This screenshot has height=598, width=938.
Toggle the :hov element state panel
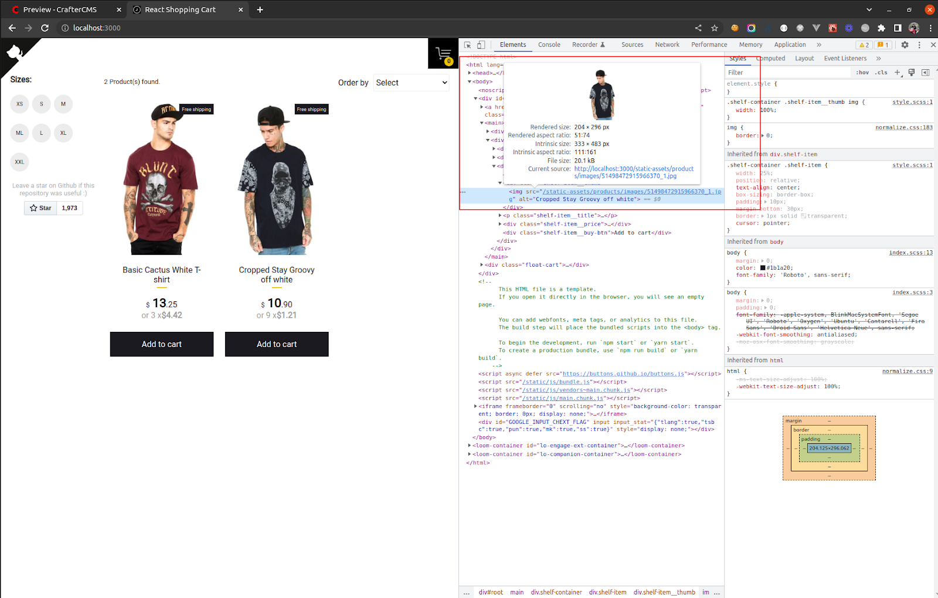862,73
